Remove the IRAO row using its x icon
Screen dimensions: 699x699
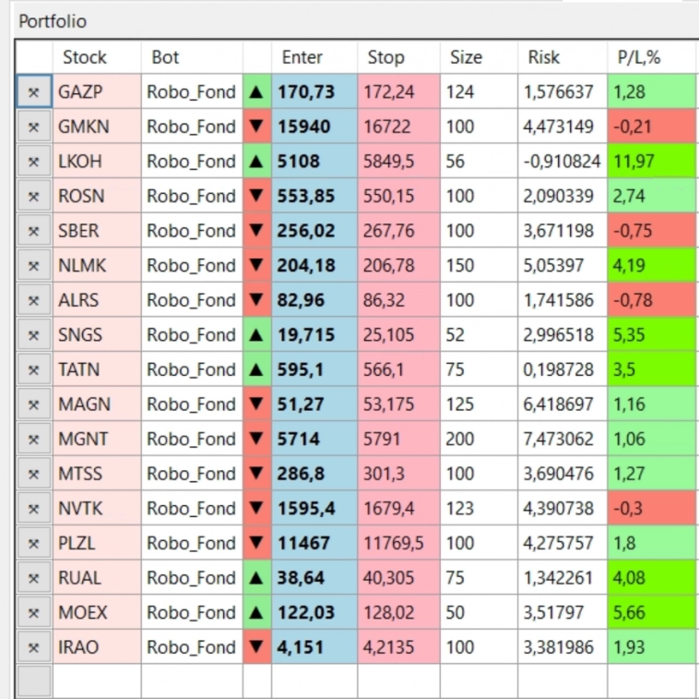click(x=34, y=647)
